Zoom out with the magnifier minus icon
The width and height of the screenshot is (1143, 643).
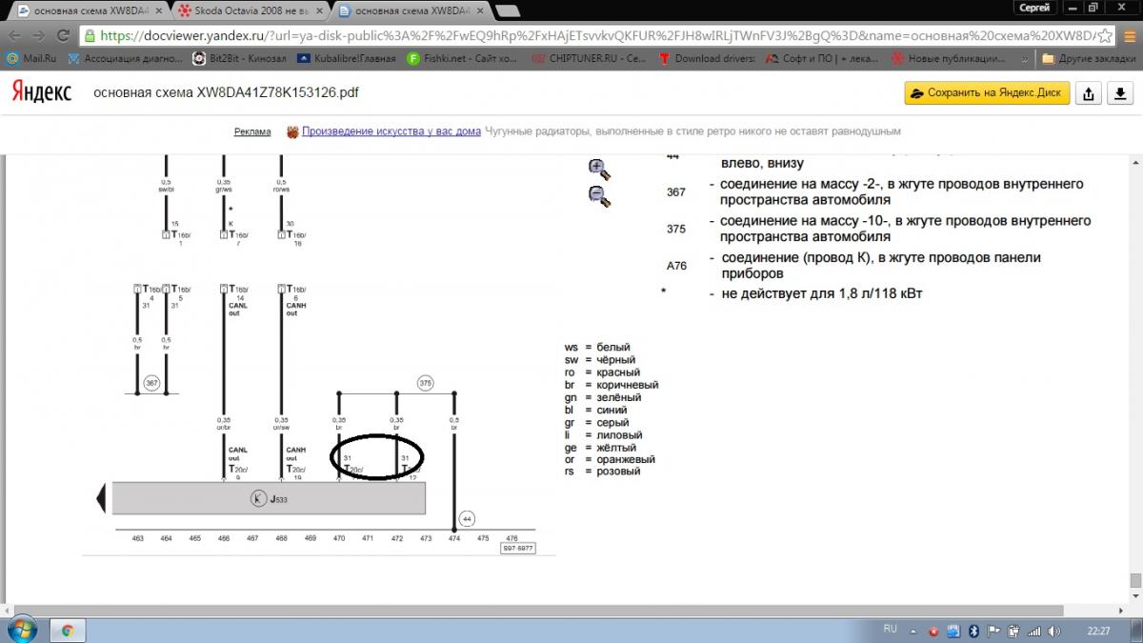point(599,196)
